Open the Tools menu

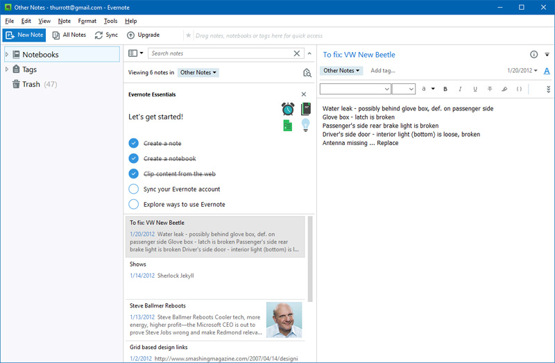coord(110,21)
